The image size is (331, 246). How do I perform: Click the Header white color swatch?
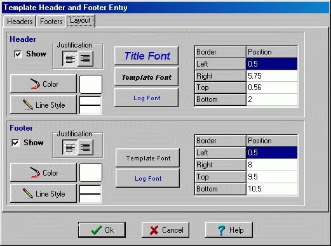click(x=91, y=84)
